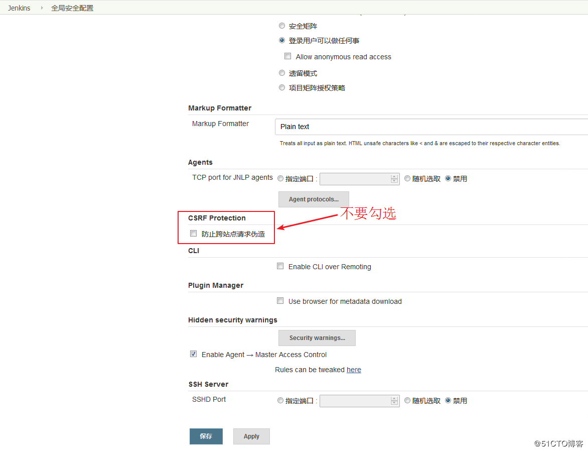588x452 pixels.
Task: Select 指定端口 for TCP JNLP agents
Action: [280, 178]
